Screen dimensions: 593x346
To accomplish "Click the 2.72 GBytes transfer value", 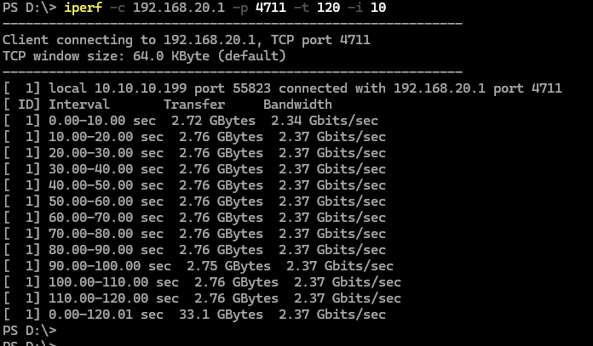I will coord(213,121).
